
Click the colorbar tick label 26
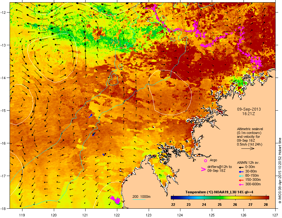point(235,205)
